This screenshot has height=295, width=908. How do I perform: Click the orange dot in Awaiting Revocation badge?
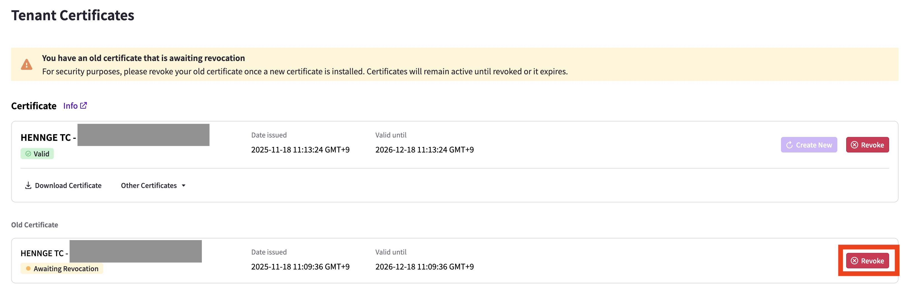28,269
